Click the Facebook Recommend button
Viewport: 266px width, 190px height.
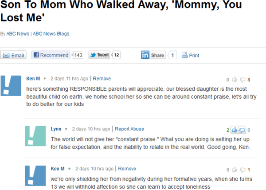[51, 55]
